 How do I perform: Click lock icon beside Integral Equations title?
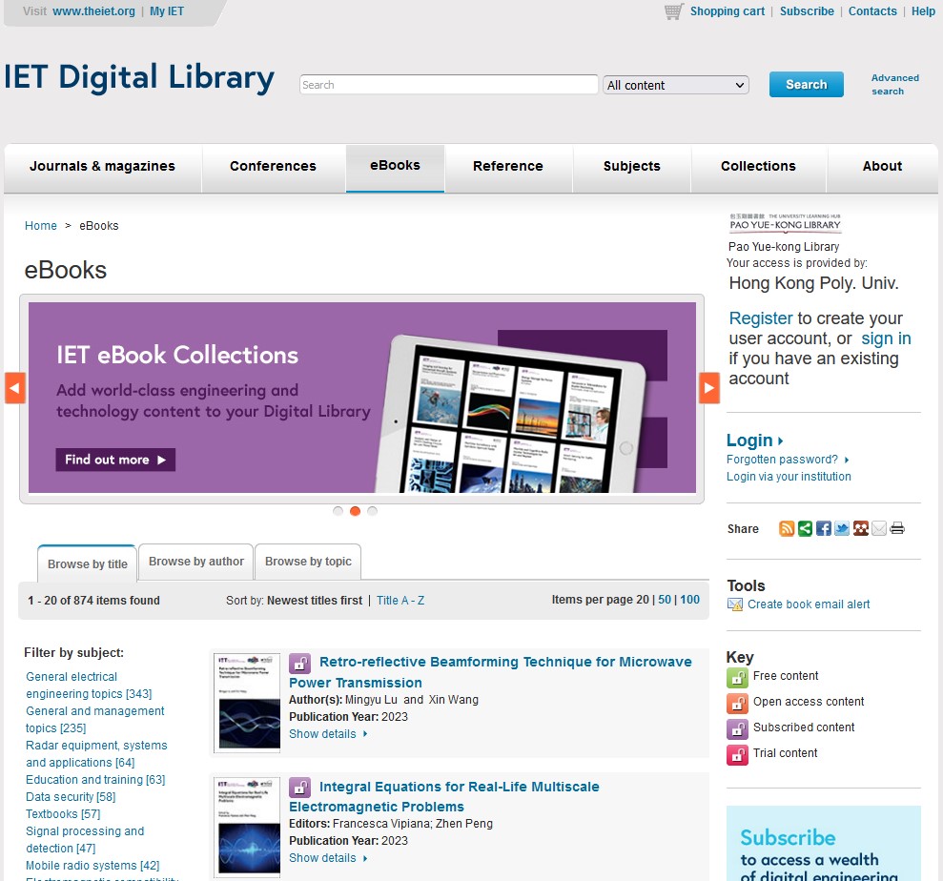coord(299,788)
